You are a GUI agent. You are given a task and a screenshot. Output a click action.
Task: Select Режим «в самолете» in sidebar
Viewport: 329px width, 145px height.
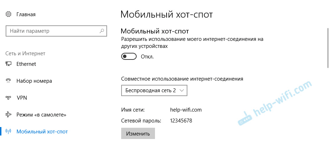(x=42, y=115)
